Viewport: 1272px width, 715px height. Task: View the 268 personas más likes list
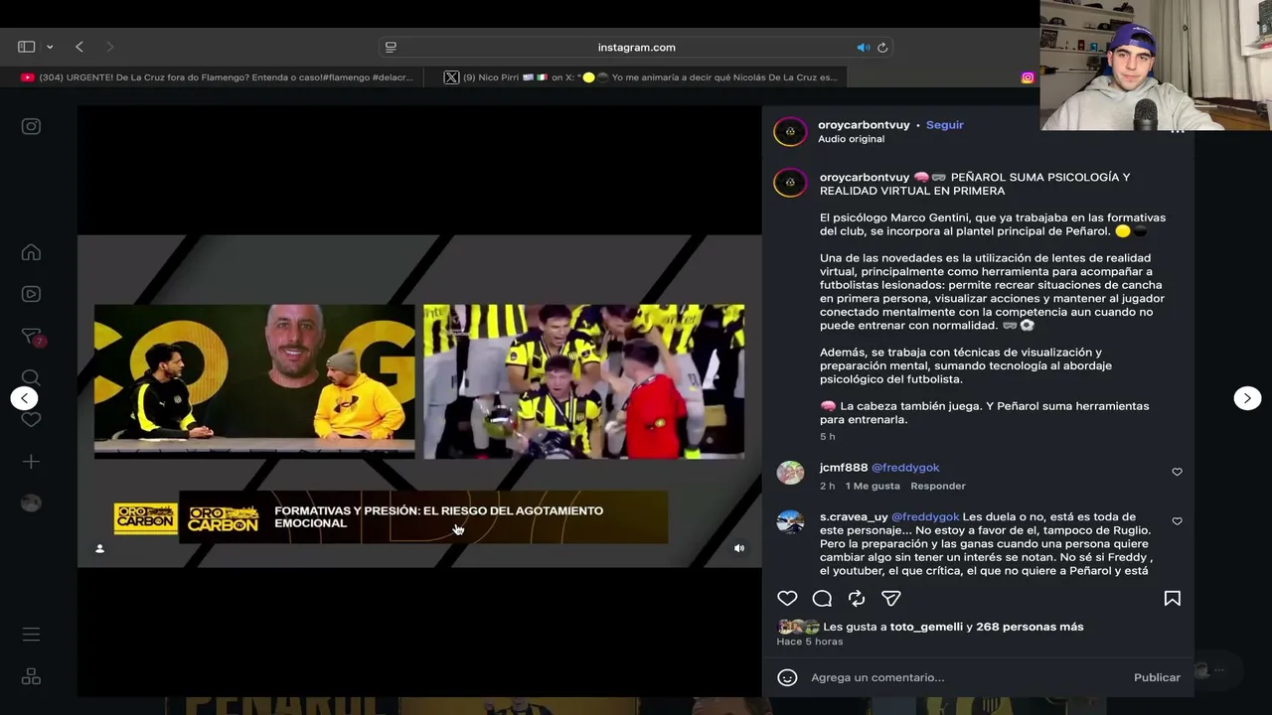pos(1030,627)
